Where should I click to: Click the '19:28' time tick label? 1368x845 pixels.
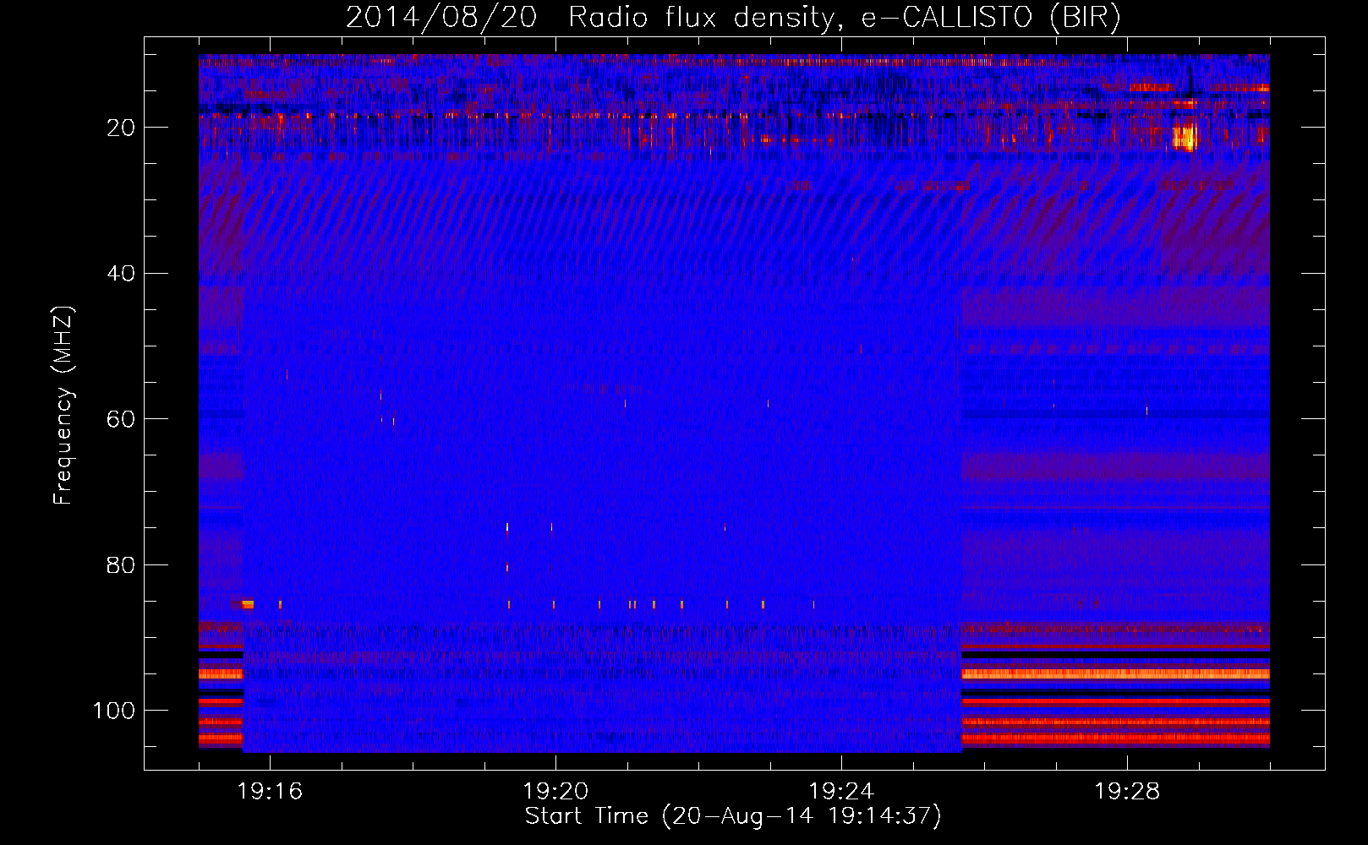tap(1127, 792)
